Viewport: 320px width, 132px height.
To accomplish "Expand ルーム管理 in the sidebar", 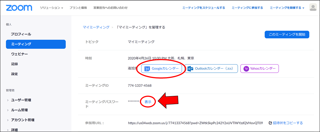I will point(19,110).
